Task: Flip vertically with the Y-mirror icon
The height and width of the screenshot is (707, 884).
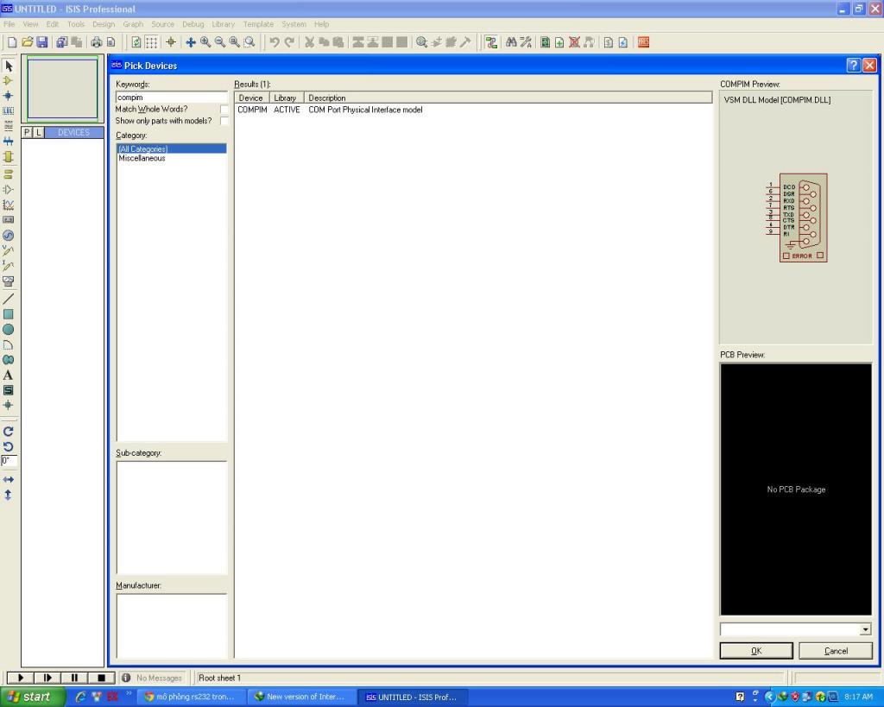Action: (9, 495)
